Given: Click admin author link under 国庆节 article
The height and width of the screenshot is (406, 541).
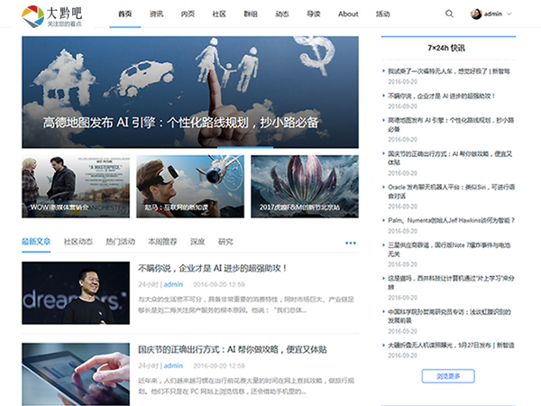Looking at the screenshot, I should click(173, 365).
